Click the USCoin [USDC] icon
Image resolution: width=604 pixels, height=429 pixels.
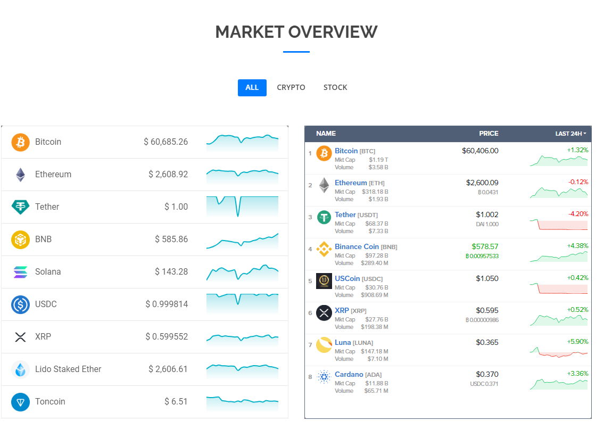tap(324, 281)
